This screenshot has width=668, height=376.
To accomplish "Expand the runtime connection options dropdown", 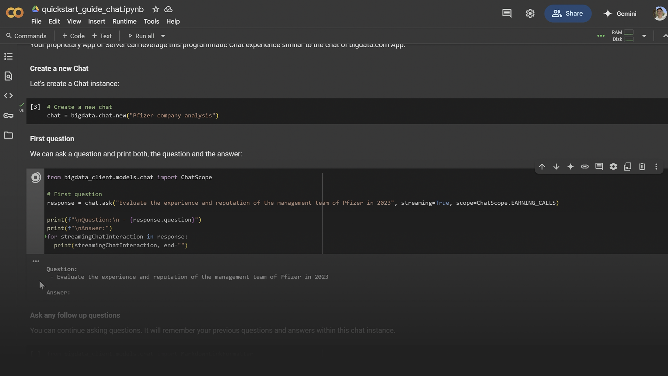I will (644, 36).
